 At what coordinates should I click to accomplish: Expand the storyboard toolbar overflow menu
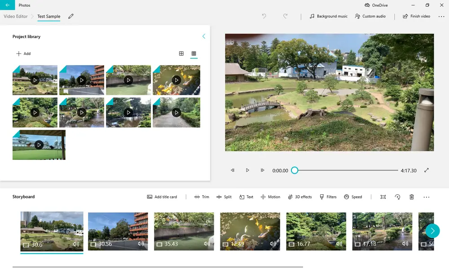427,197
